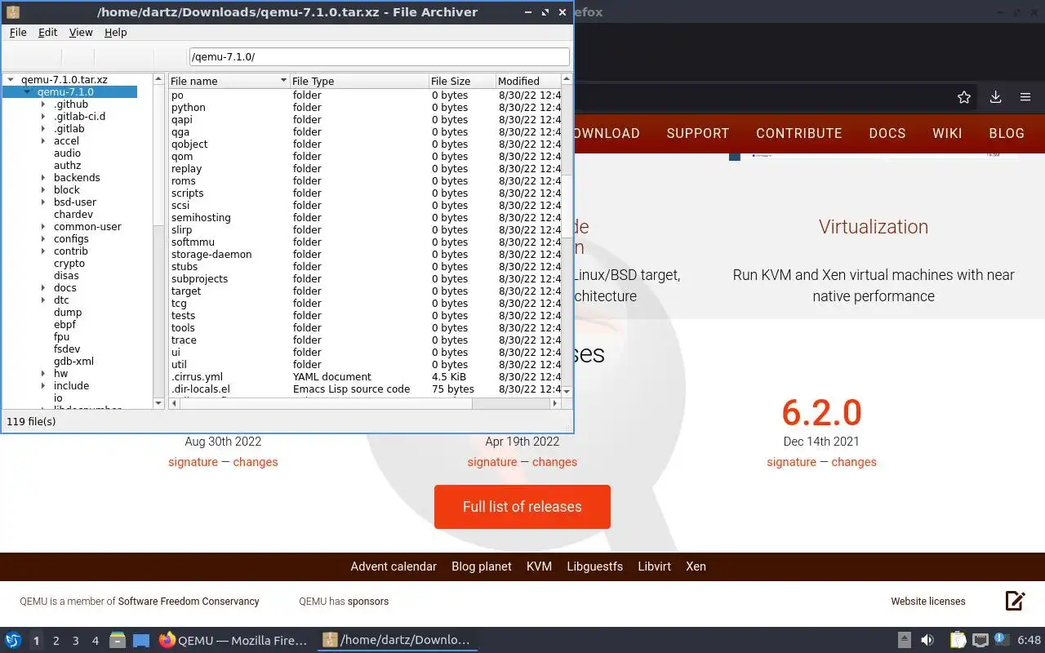The height and width of the screenshot is (653, 1045).
Task: Click File Archiver window title icon
Action: (x=13, y=12)
